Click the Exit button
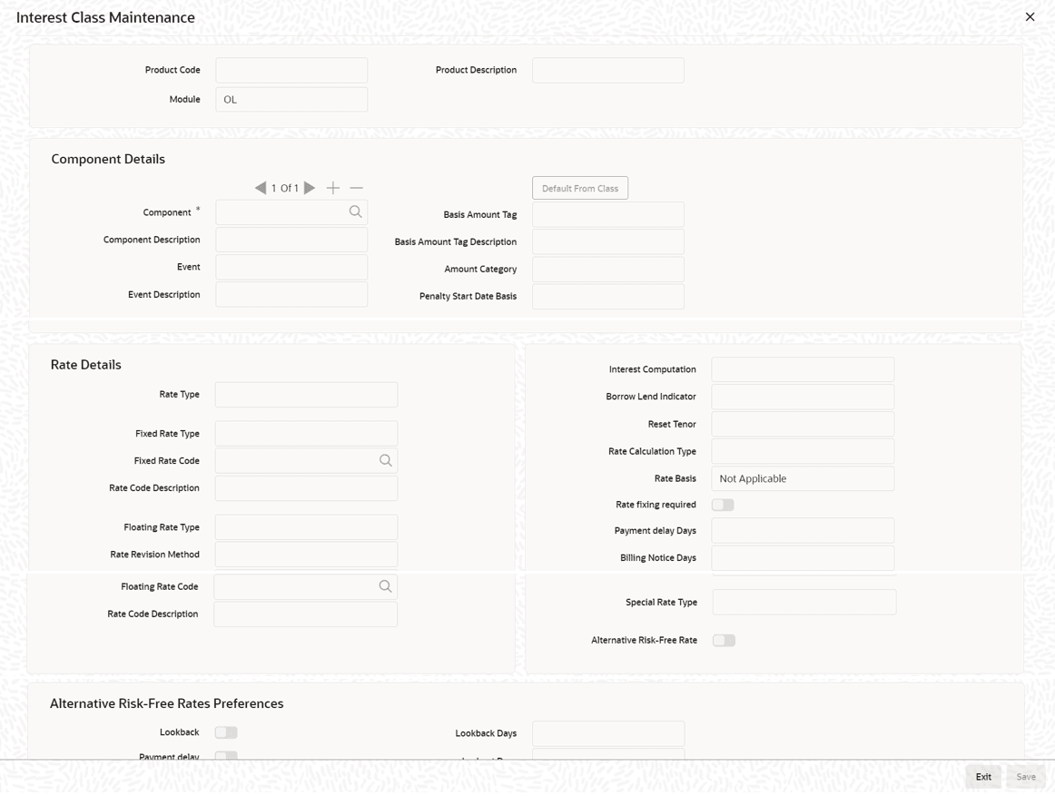The height and width of the screenshot is (796, 1055). click(983, 777)
